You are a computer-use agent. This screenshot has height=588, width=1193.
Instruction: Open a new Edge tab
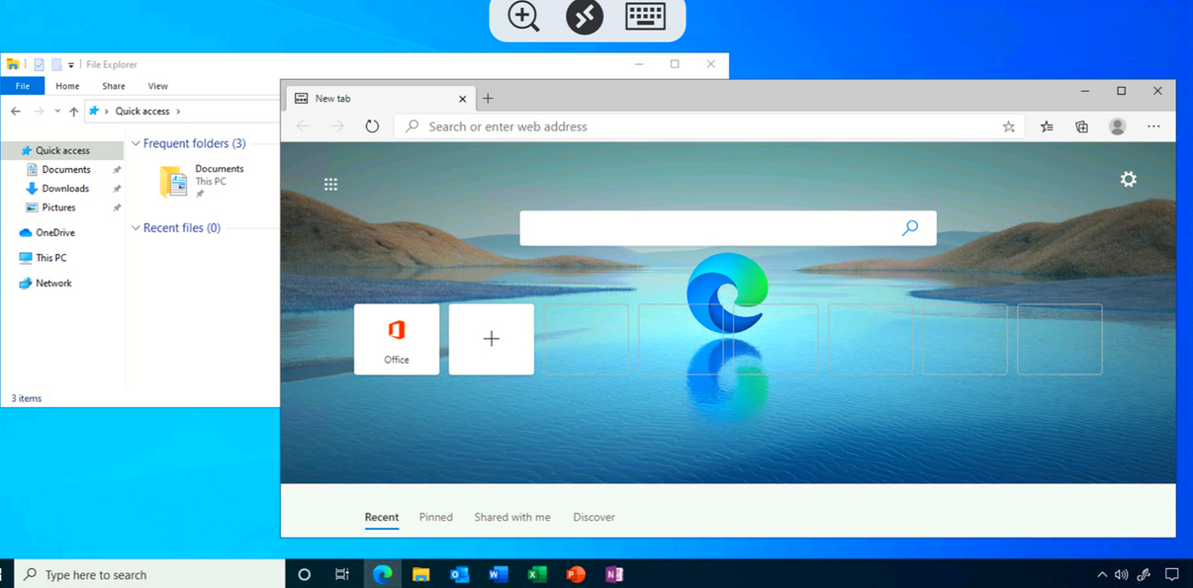(x=488, y=99)
